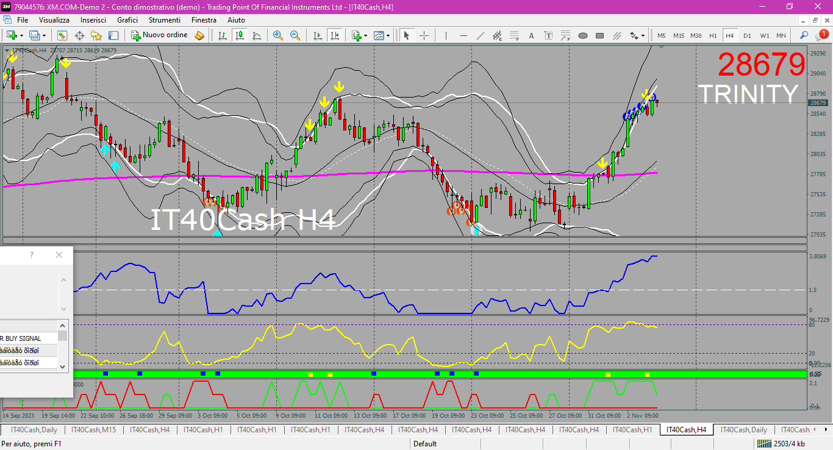Open the Inserisci menu
Image resolution: width=833 pixels, height=450 pixels.
point(93,20)
